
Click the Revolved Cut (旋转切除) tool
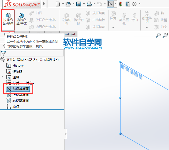point(79,19)
